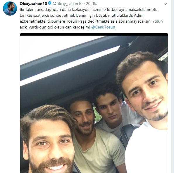The width and height of the screenshot is (174, 173).
Task: Click the blue verified badge icon
Action: point(50,3)
